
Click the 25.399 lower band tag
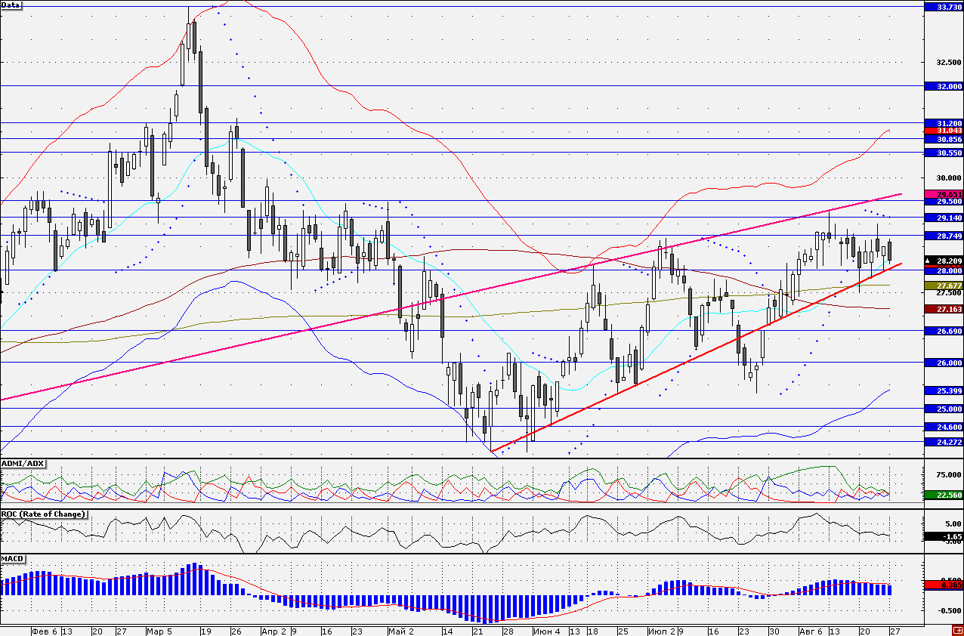click(943, 391)
